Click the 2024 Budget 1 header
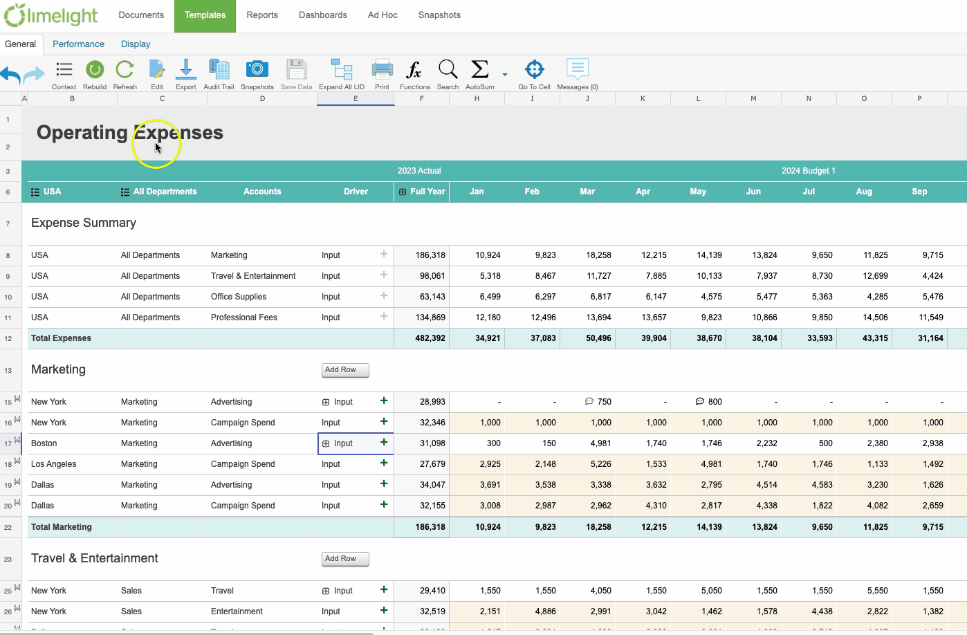The height and width of the screenshot is (635, 967). [809, 171]
